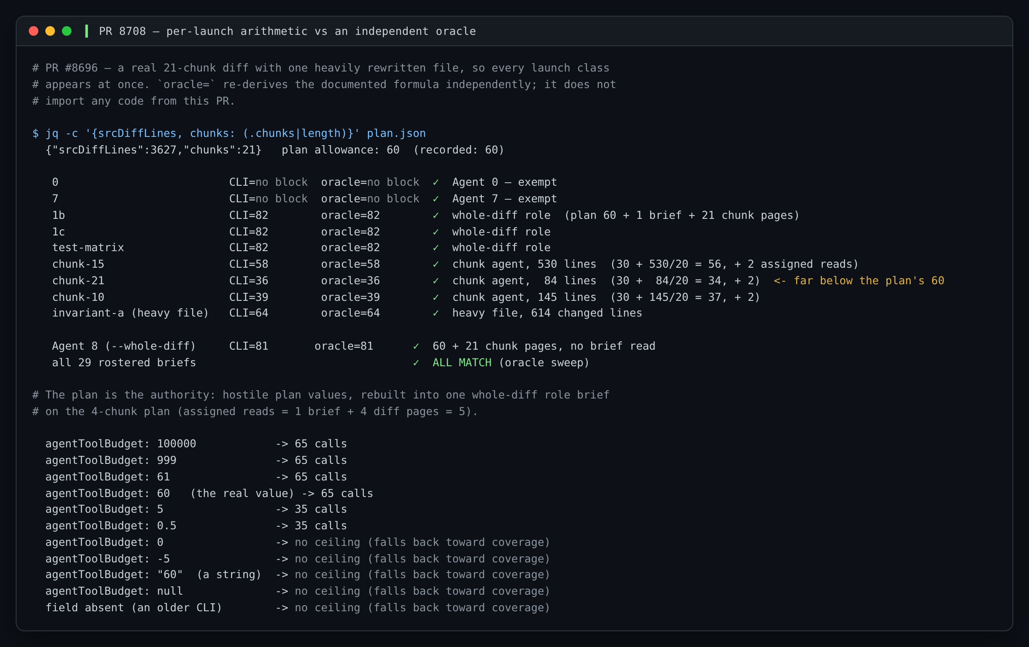Click the '<- far below the plan's 60' note
This screenshot has height=647, width=1029.
[x=859, y=281]
